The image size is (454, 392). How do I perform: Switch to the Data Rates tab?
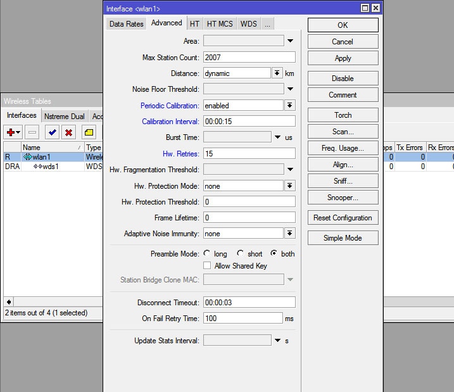point(126,23)
